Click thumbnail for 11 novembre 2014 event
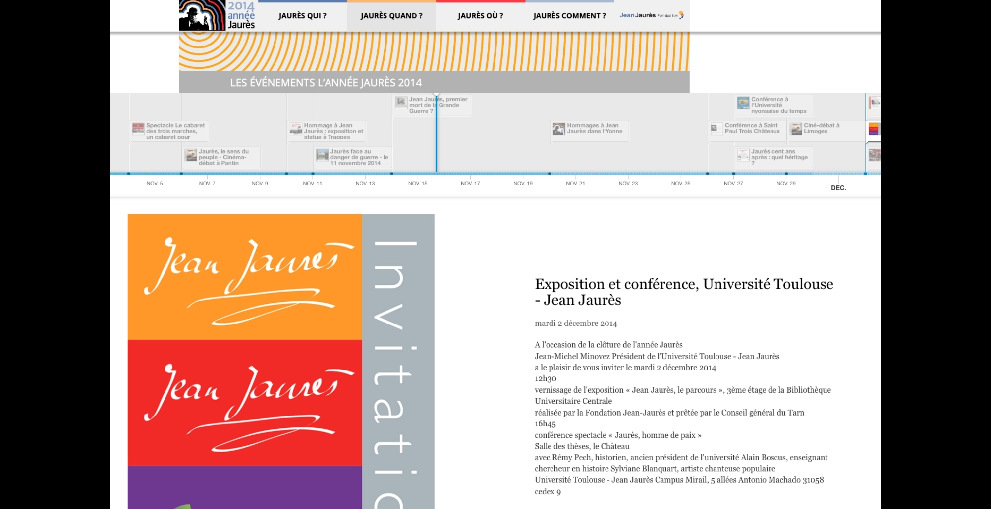Screen dimensions: 991x509 click(323, 155)
